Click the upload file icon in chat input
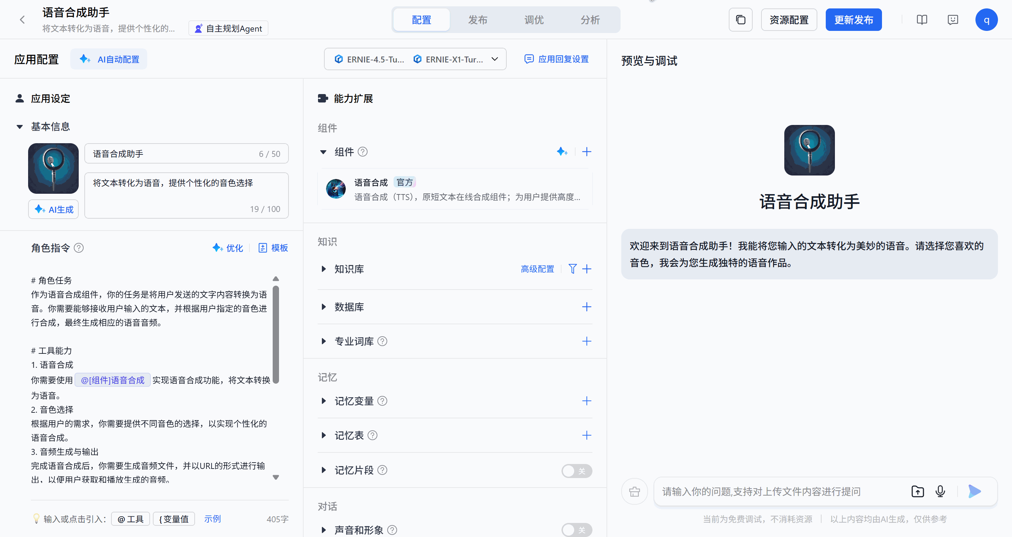Image resolution: width=1012 pixels, height=537 pixels. [917, 491]
